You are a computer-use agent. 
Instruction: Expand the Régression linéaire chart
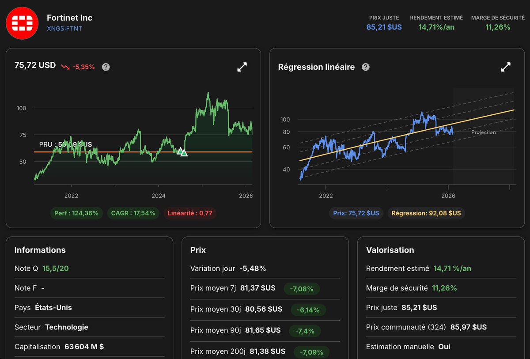coord(505,67)
